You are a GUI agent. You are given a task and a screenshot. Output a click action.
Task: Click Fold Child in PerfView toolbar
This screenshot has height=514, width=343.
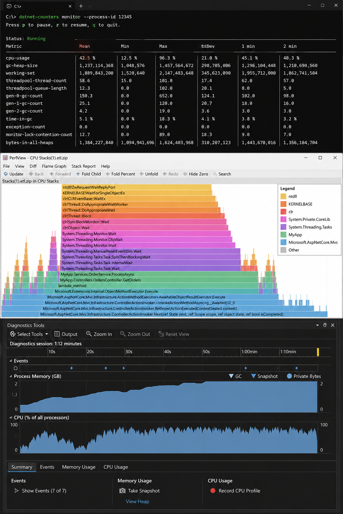pyautogui.click(x=88, y=174)
